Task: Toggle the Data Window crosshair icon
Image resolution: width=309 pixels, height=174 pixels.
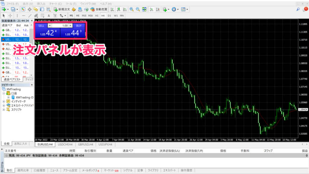Action: pos(29,9)
